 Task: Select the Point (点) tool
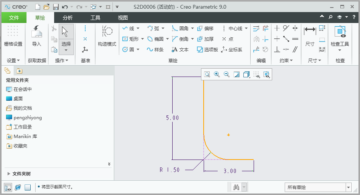point(228,39)
